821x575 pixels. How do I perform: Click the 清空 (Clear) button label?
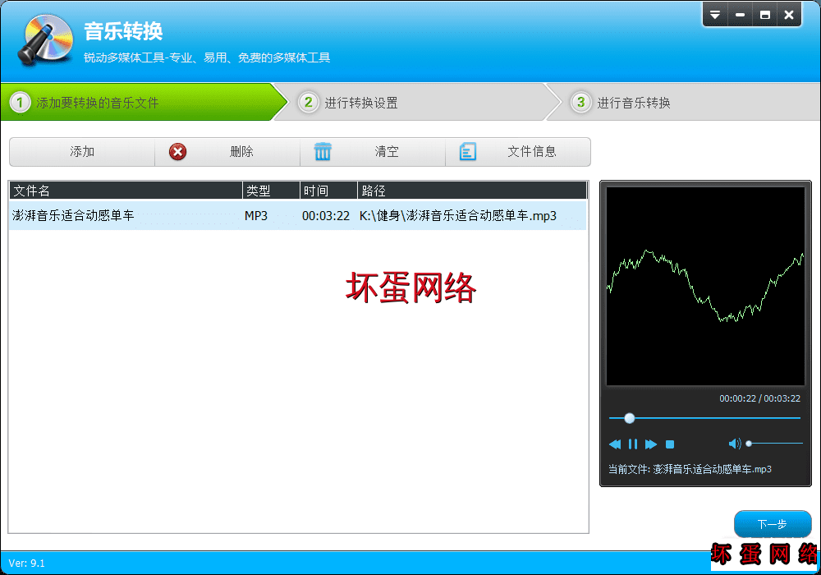[x=387, y=152]
